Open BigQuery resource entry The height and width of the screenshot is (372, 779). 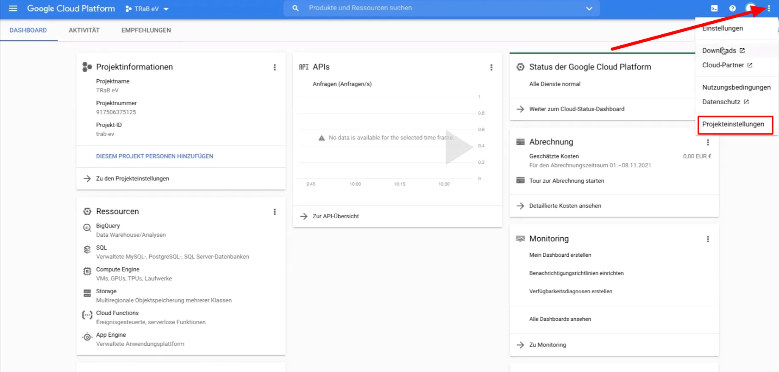coord(108,226)
